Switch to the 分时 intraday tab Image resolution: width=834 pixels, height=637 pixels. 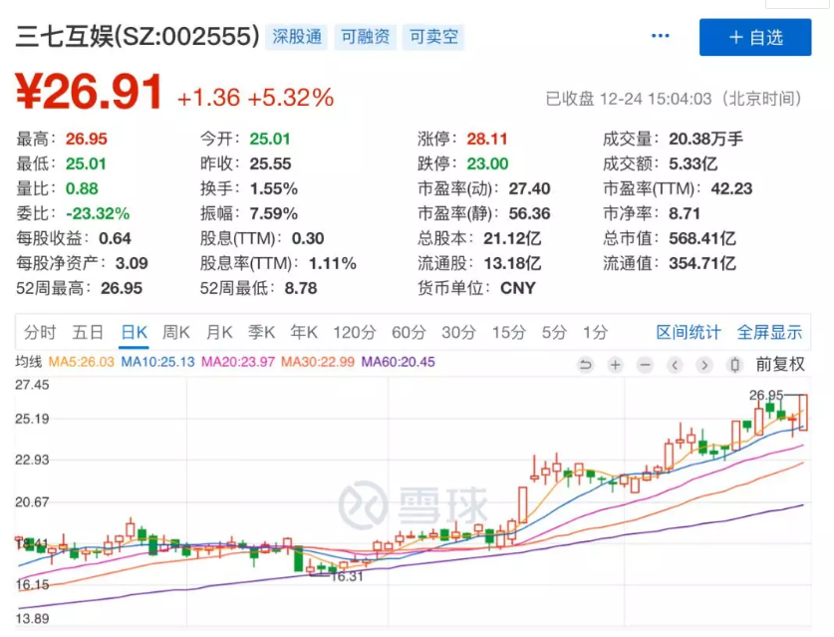click(x=39, y=333)
